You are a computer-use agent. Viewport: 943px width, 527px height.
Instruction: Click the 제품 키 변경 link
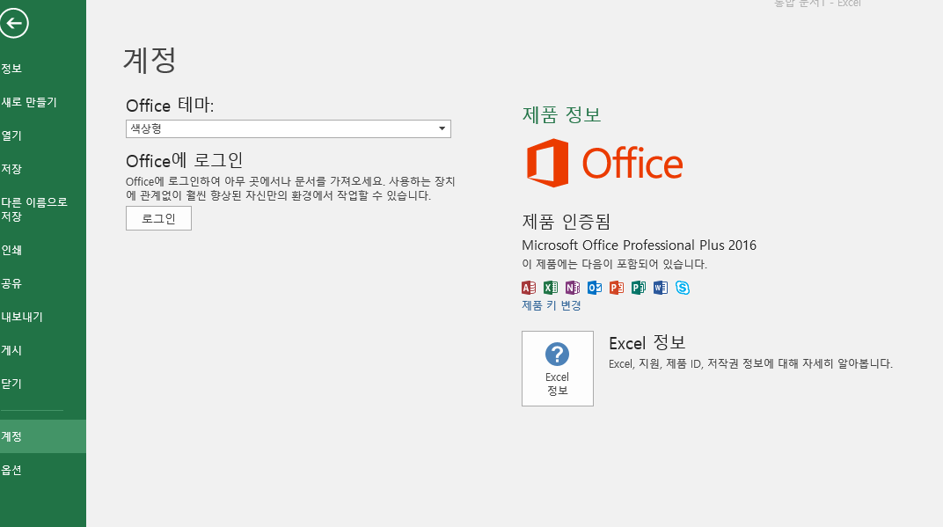[552, 305]
